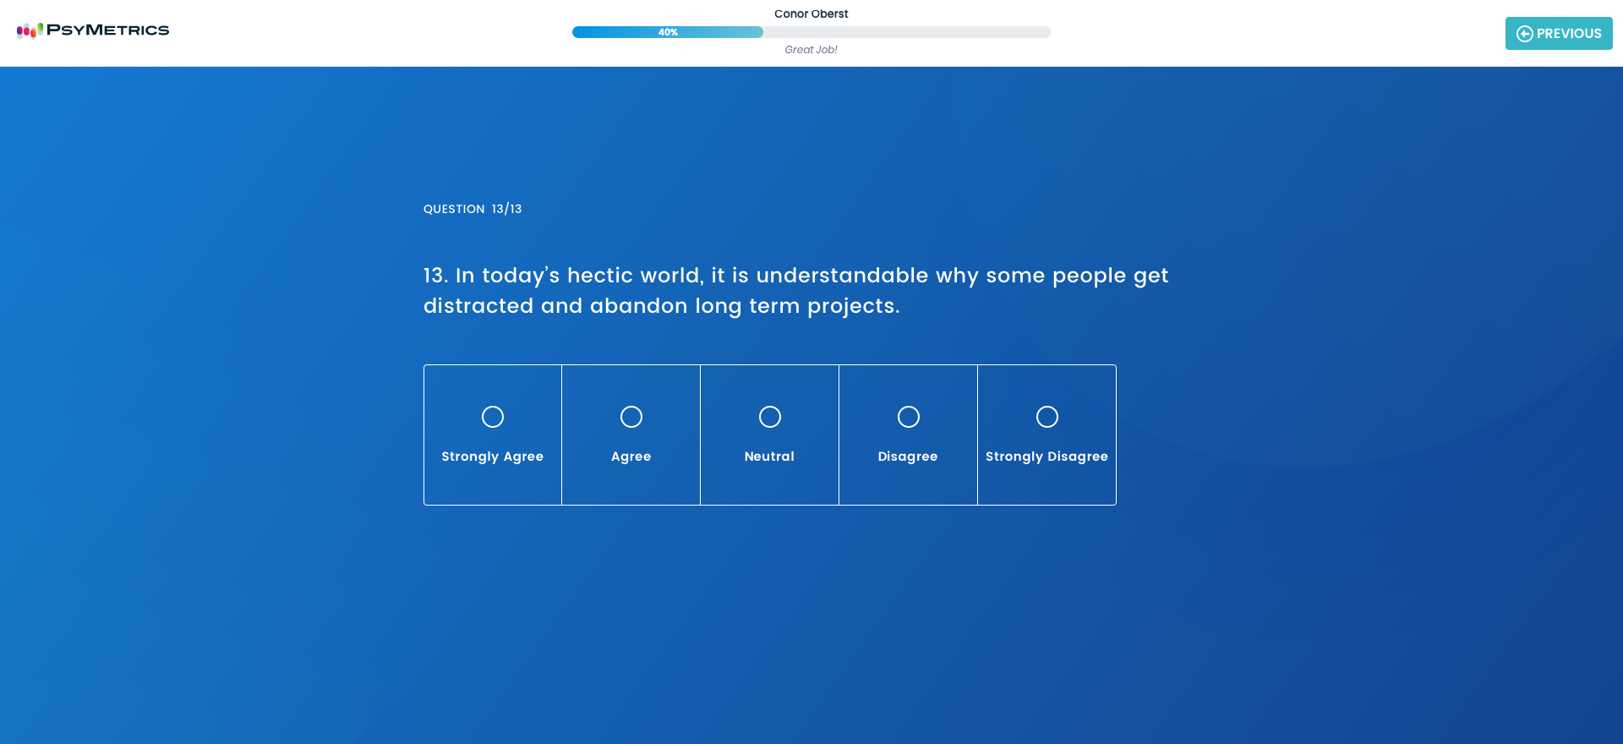The height and width of the screenshot is (744, 1623).
Task: Click the unfilled gray part of the progress bar
Action: (904, 32)
